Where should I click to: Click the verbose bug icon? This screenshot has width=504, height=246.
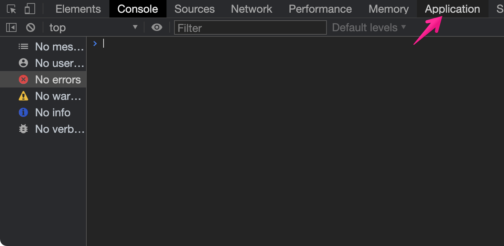23,129
